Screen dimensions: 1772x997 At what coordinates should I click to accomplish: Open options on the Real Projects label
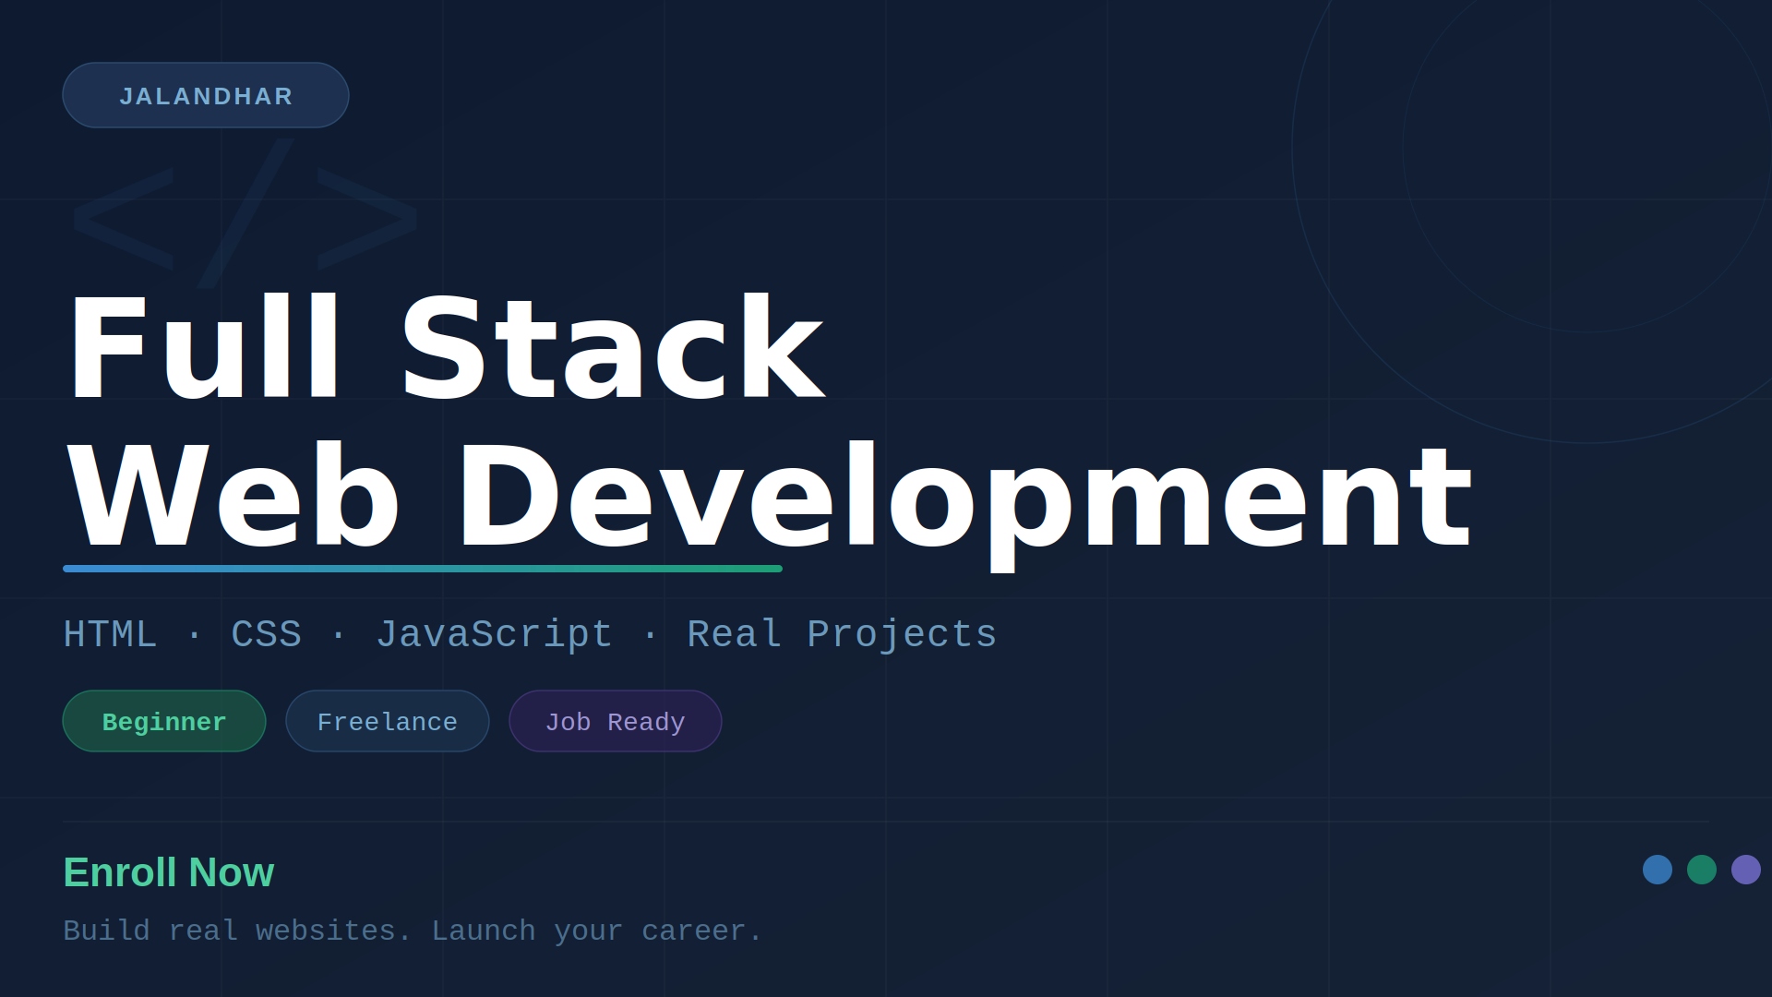coord(841,634)
